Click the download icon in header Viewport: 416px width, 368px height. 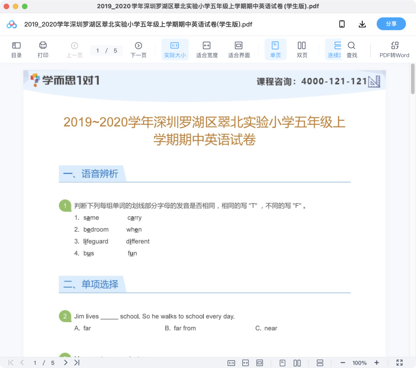pyautogui.click(x=362, y=24)
